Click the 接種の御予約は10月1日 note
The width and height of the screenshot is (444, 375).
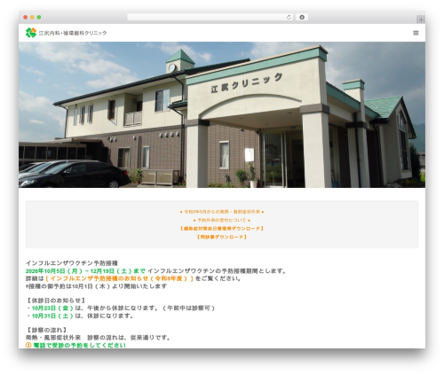[x=96, y=286]
